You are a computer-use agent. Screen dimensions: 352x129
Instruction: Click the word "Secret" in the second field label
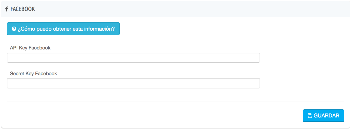(x=17, y=73)
